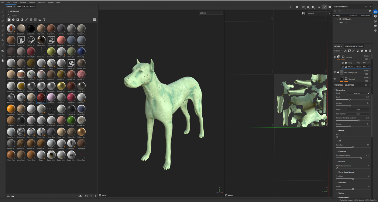The image size is (378, 202).
Task: Collapse the UV Tiles tree item
Action: pyautogui.click(x=337, y=19)
